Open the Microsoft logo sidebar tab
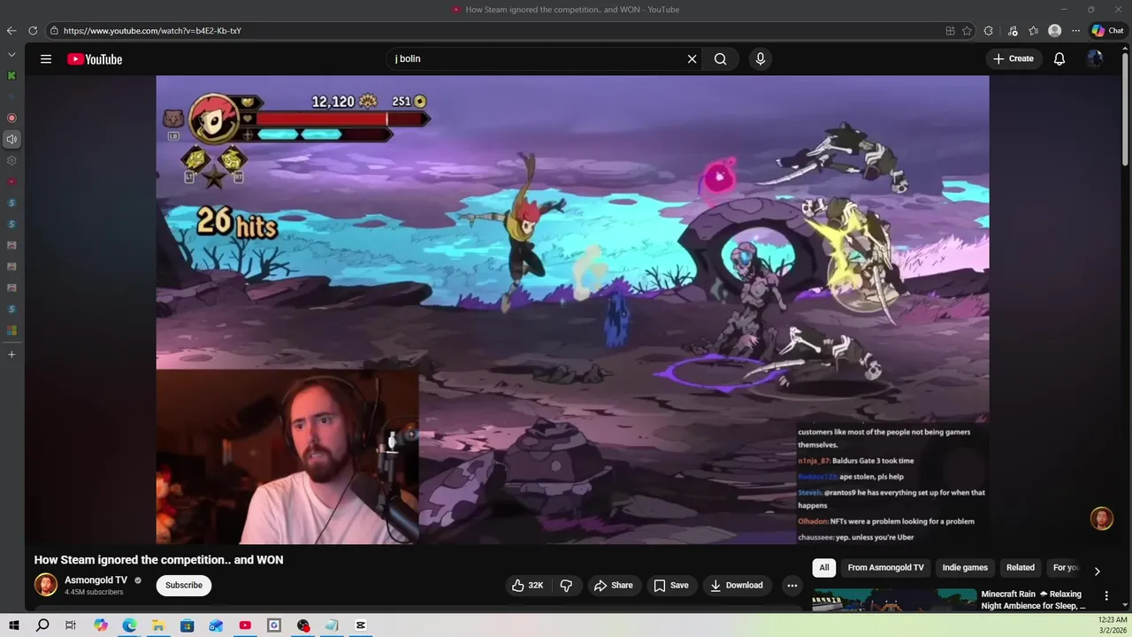The image size is (1132, 637). (x=11, y=330)
